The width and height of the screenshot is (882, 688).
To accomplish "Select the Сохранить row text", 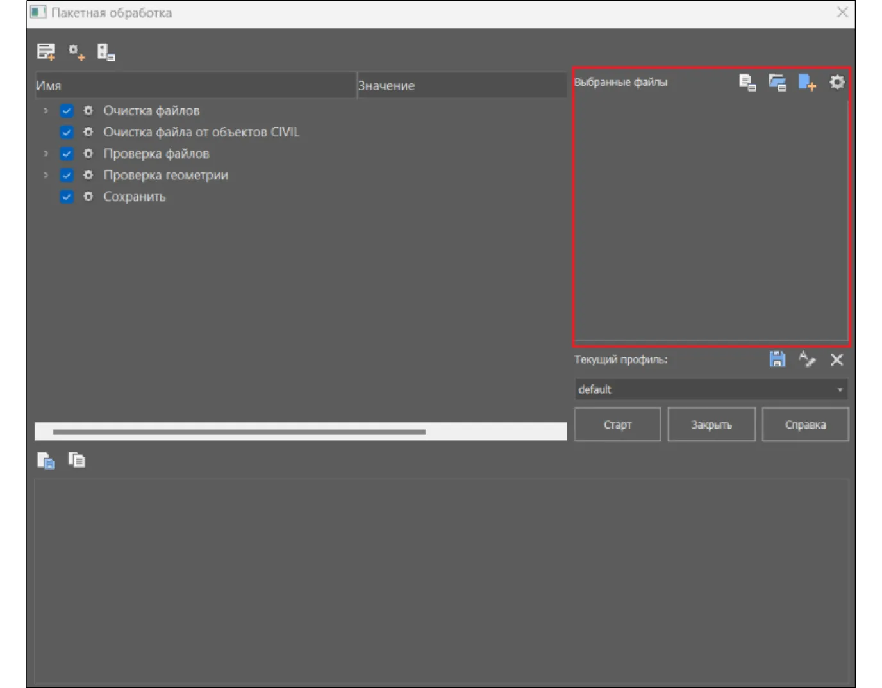I will [x=135, y=197].
